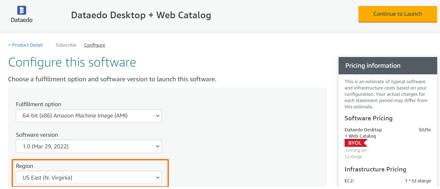
Task: Switch to the Subscribe step
Action: 66,45
